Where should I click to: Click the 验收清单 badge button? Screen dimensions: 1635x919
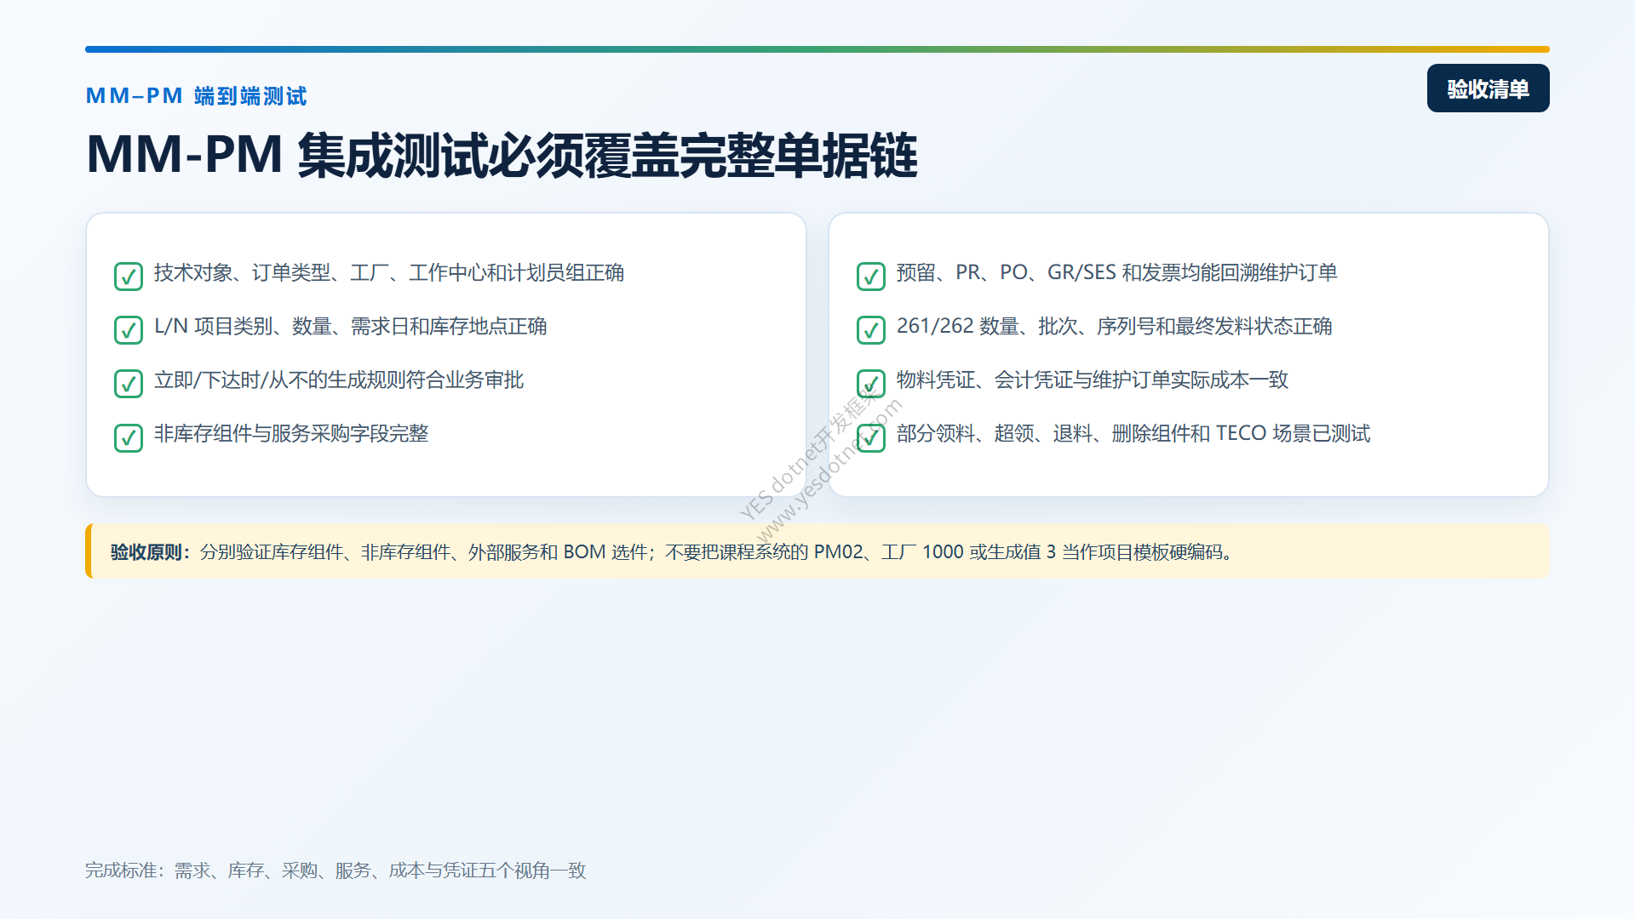pyautogui.click(x=1488, y=88)
